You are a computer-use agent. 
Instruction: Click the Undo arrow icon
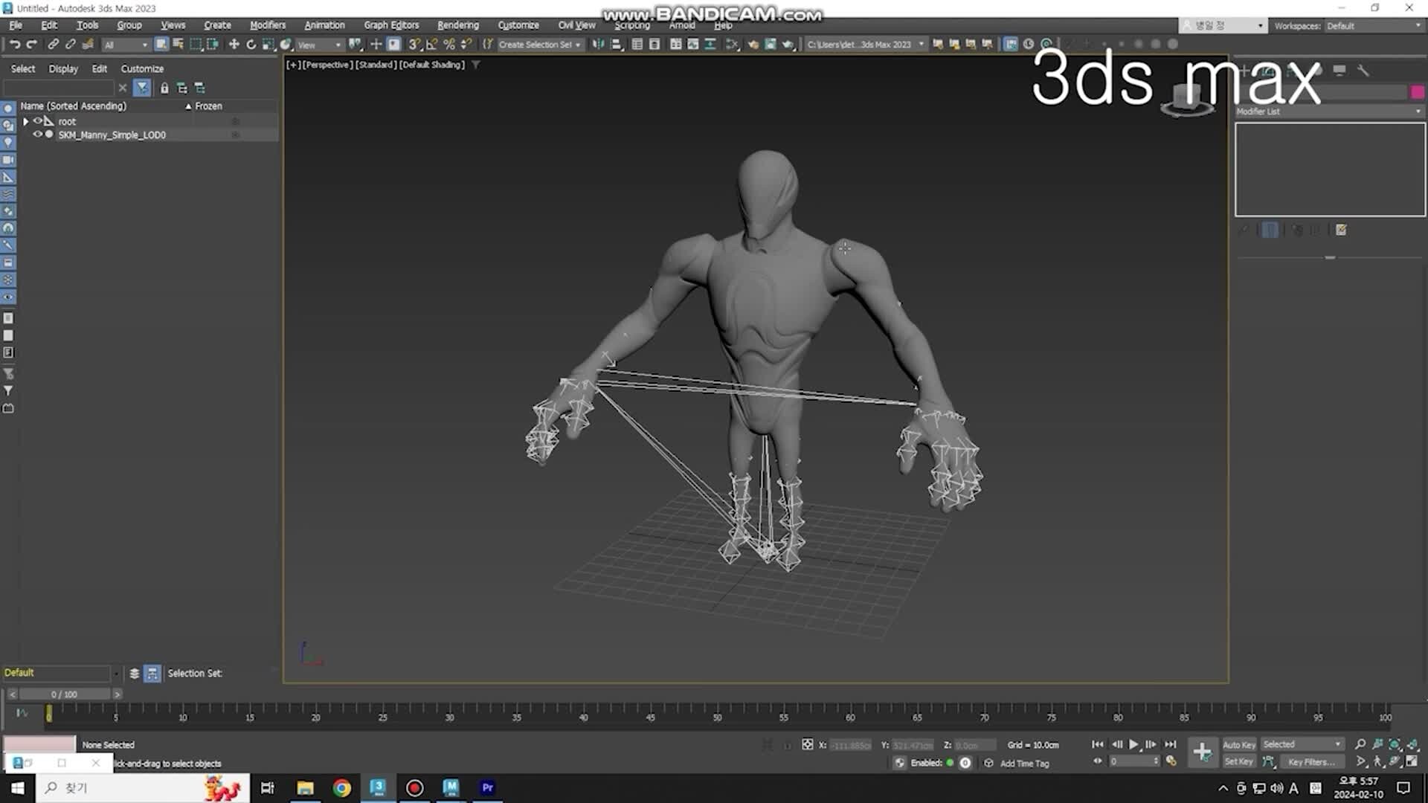coord(15,45)
